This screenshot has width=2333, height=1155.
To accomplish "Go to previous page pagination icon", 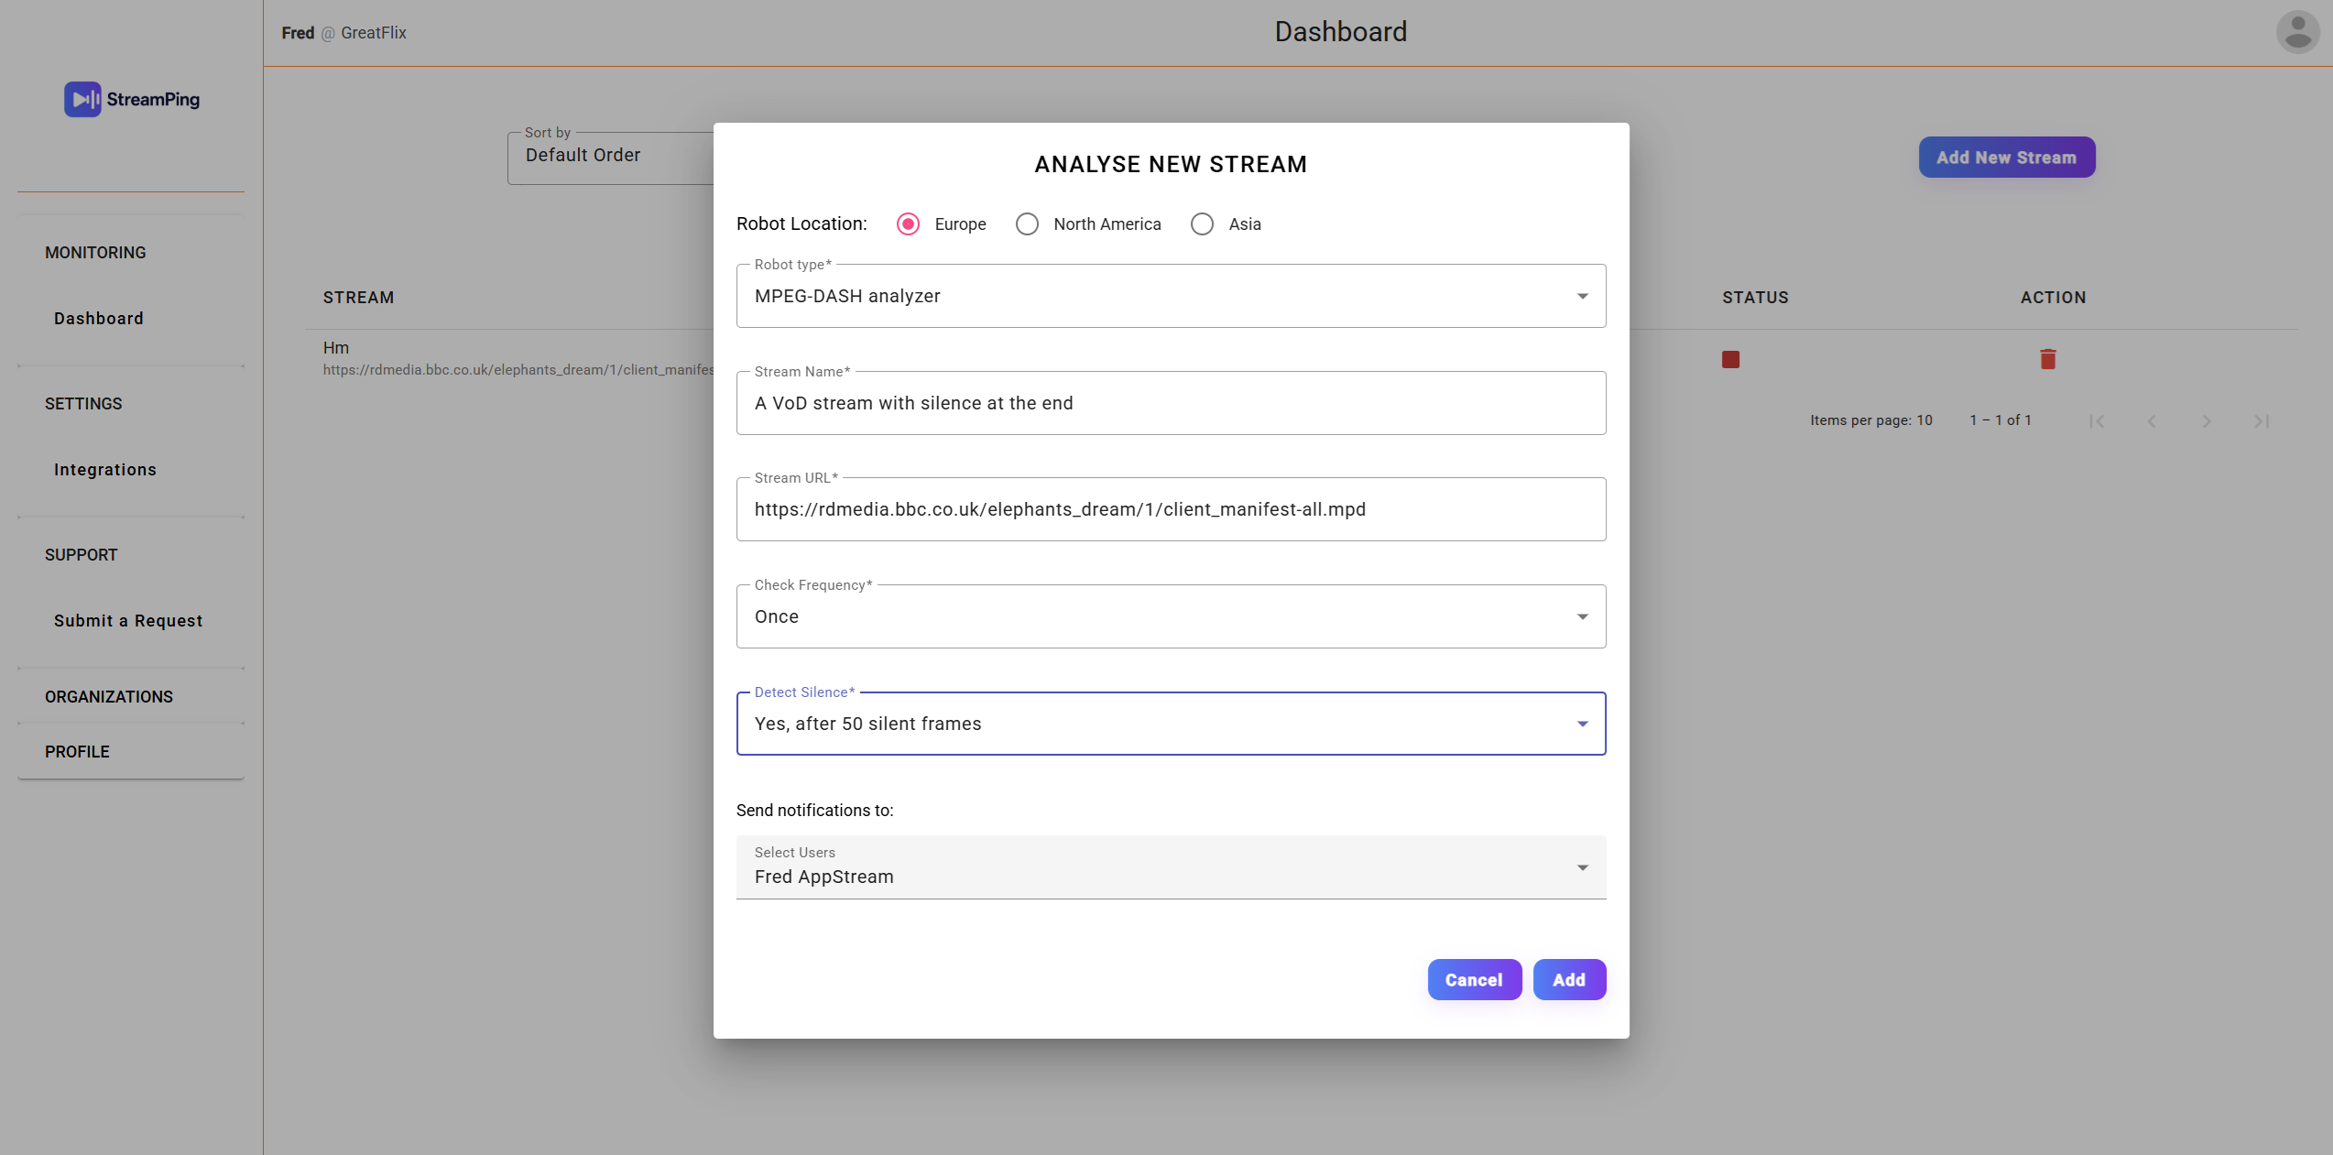I will (2152, 421).
